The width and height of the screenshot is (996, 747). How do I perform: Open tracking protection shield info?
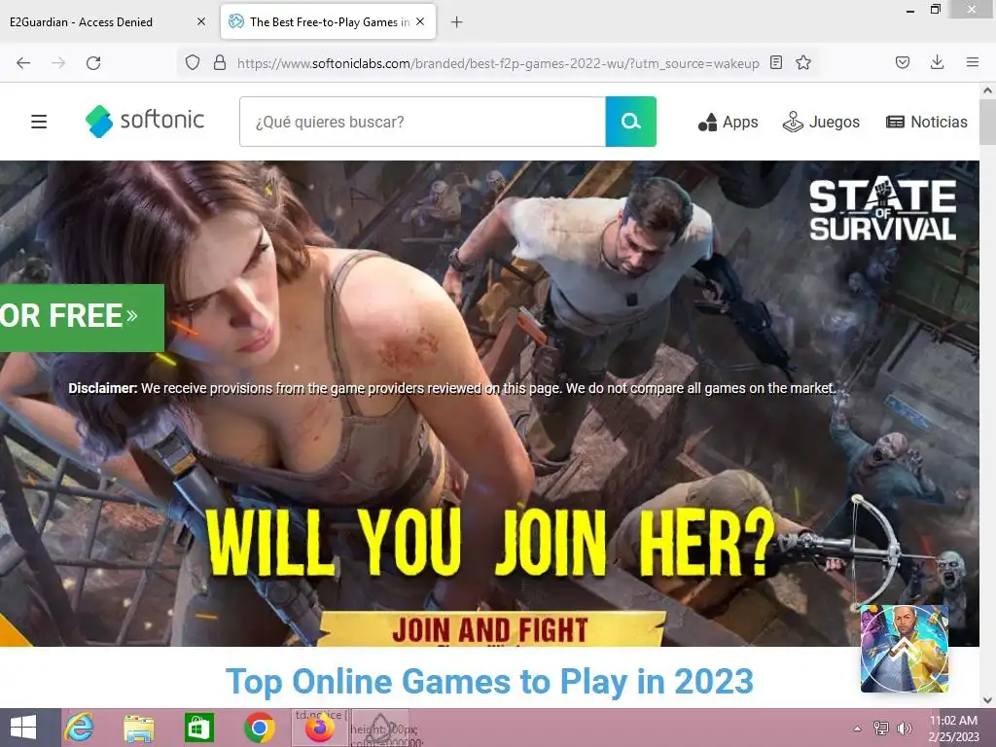click(x=193, y=62)
